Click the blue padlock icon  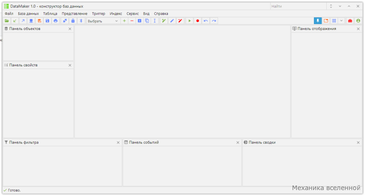73,21
